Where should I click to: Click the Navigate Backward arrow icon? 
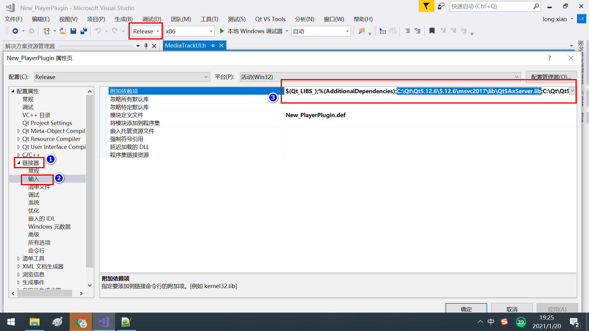click(15, 31)
